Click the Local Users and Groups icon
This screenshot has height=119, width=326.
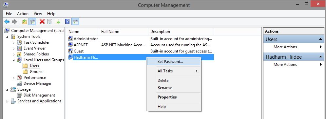(x=19, y=60)
